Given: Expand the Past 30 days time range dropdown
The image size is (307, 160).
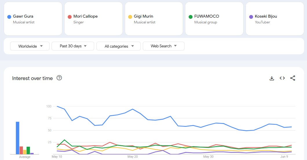Looking at the screenshot, I should [73, 46].
